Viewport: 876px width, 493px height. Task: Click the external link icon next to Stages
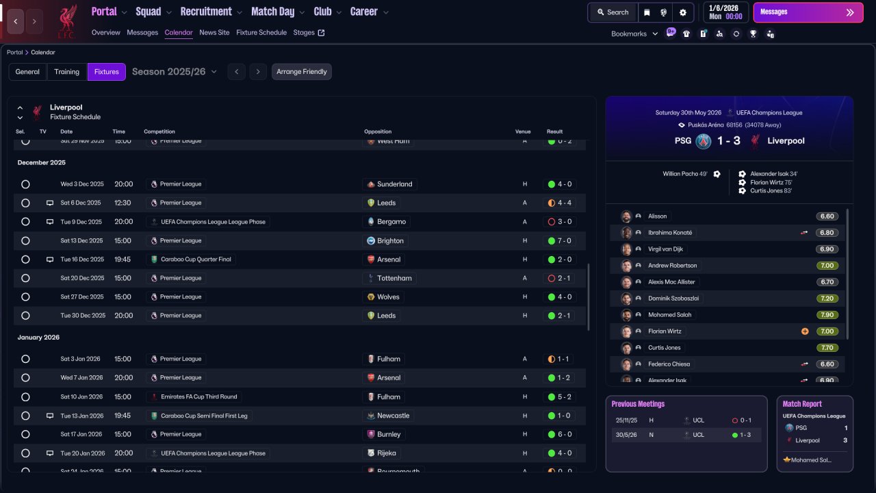[x=322, y=33]
